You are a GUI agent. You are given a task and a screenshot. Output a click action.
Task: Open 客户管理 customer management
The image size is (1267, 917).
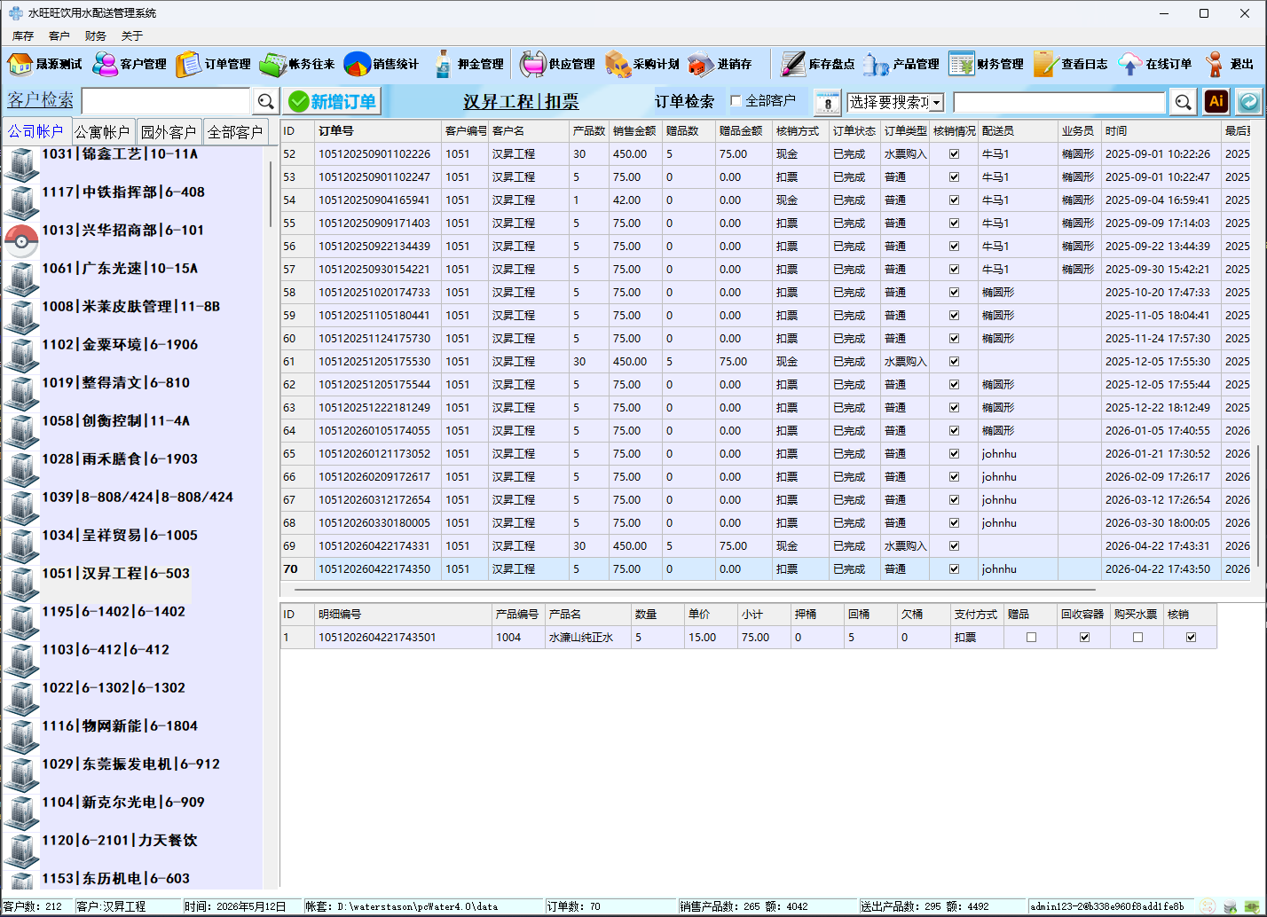pyautogui.click(x=130, y=64)
